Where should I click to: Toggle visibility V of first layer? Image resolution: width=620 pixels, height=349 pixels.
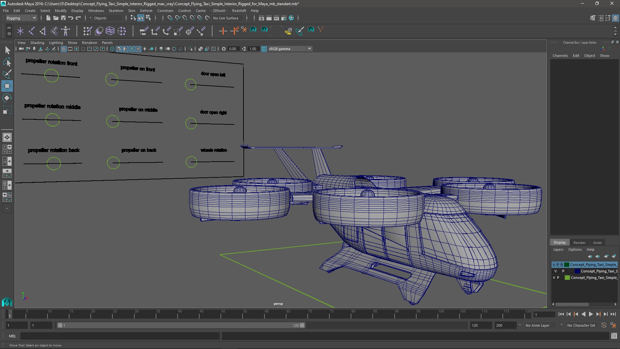pyautogui.click(x=554, y=265)
